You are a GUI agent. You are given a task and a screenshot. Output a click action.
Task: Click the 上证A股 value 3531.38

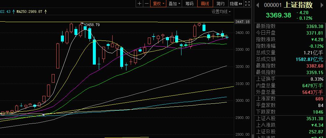click(315, 119)
